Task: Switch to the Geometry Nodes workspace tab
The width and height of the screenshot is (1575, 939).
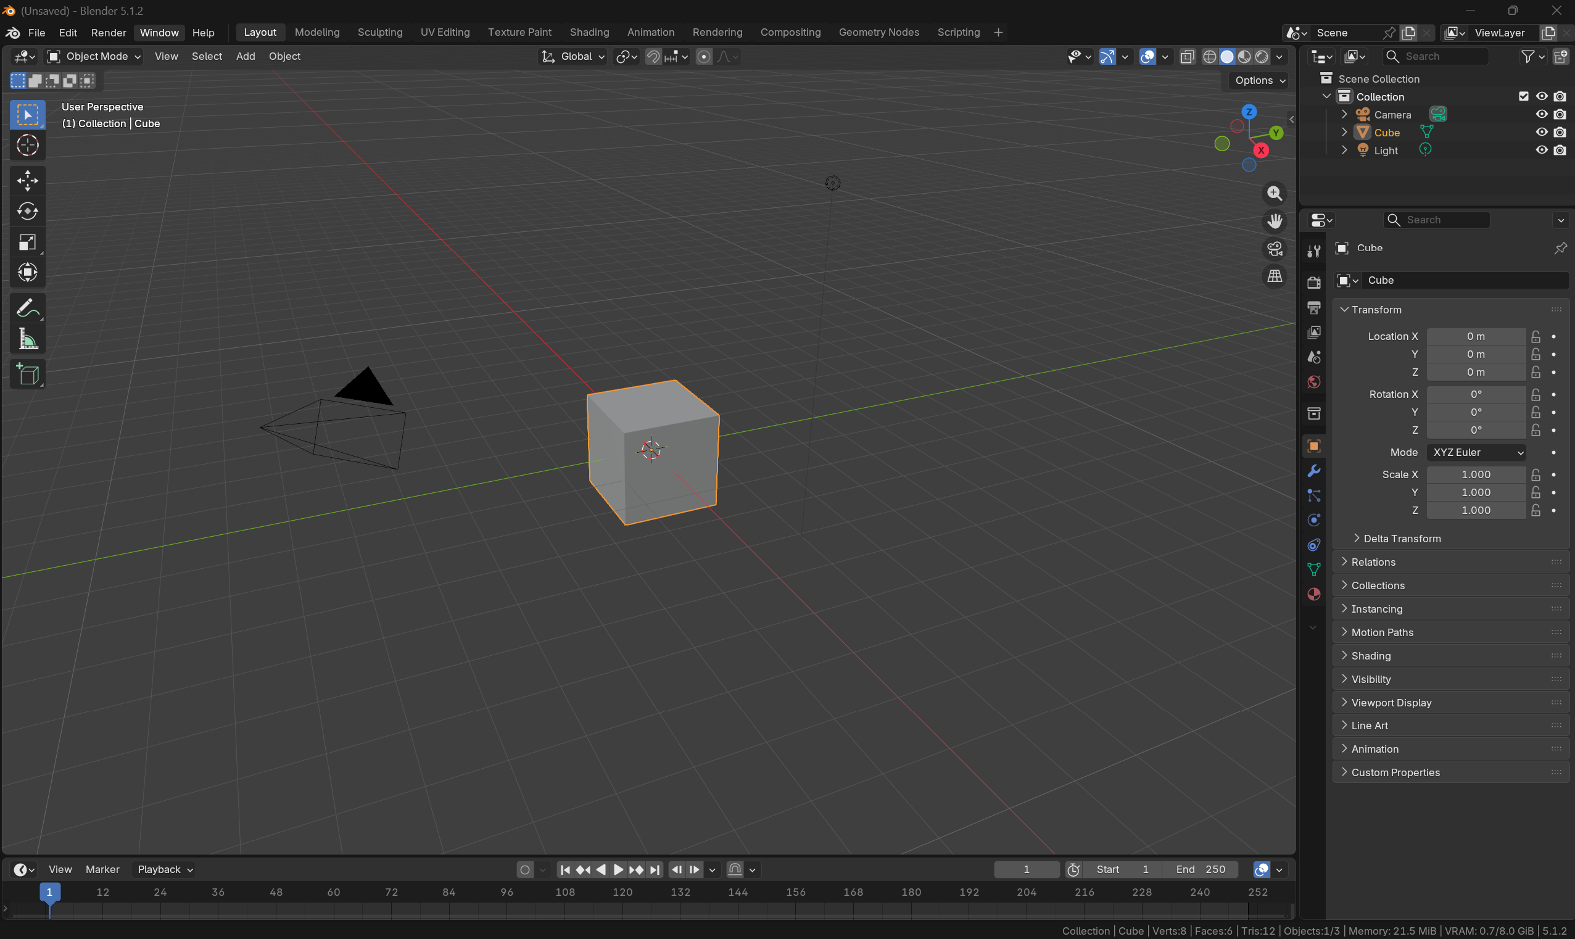Action: [878, 32]
